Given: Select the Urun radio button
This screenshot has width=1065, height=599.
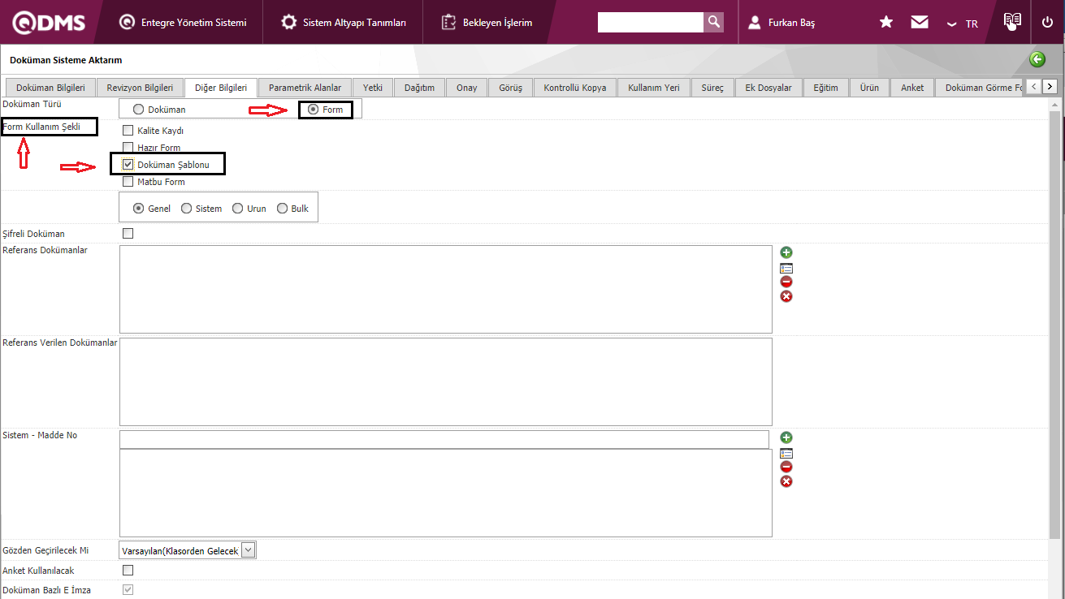Looking at the screenshot, I should (238, 209).
